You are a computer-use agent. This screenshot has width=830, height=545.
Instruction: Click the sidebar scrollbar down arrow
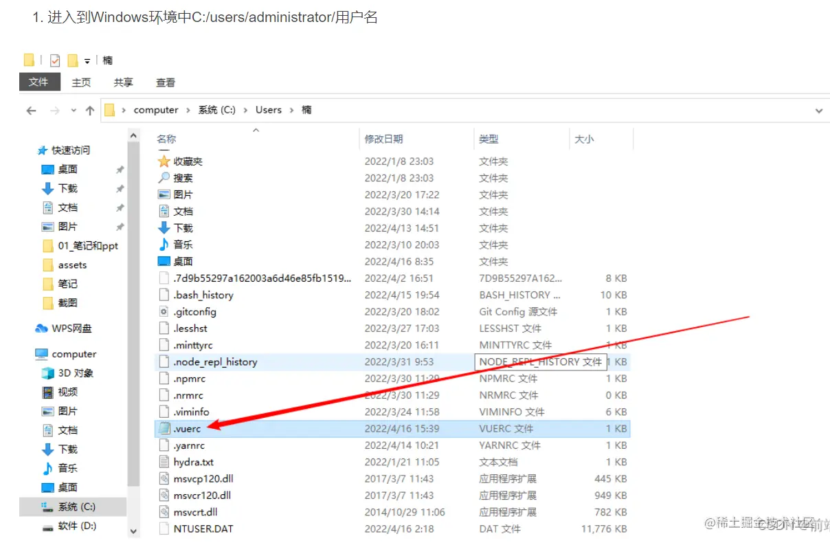click(133, 531)
